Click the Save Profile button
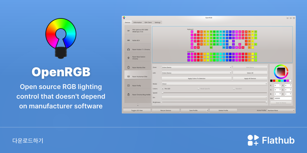 193,110
